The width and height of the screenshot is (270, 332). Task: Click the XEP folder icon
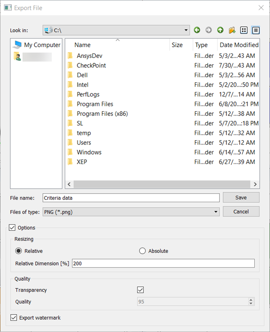point(70,162)
